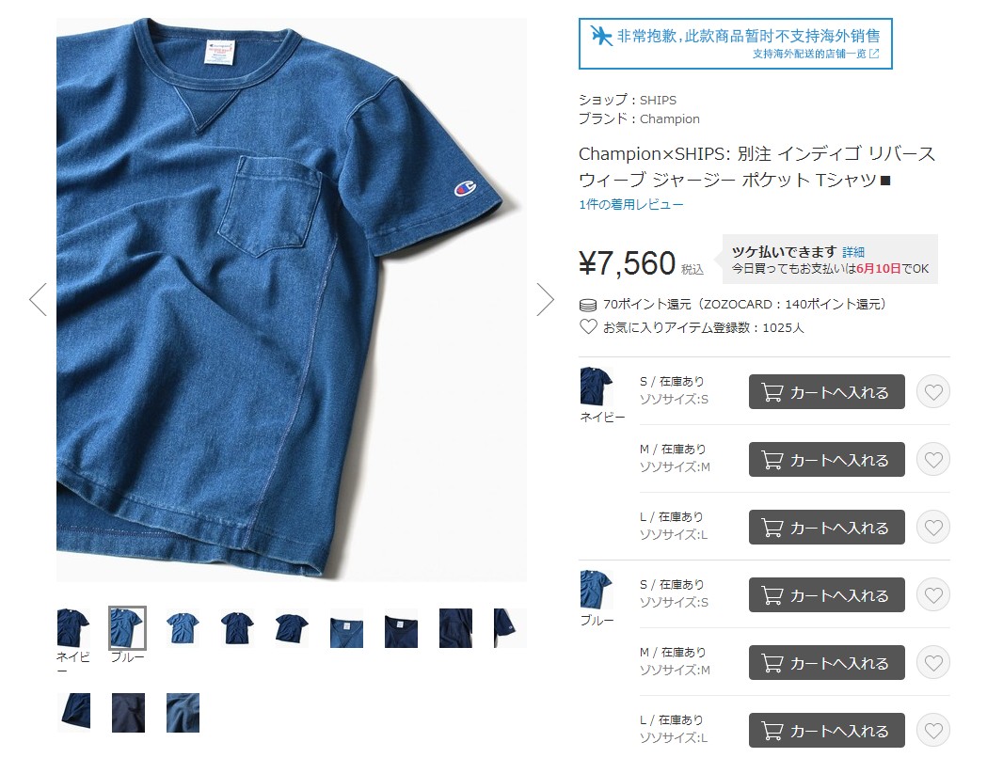Screen dimensions: 987x758
Task: Favorite the Blue size M item
Action: click(x=932, y=662)
